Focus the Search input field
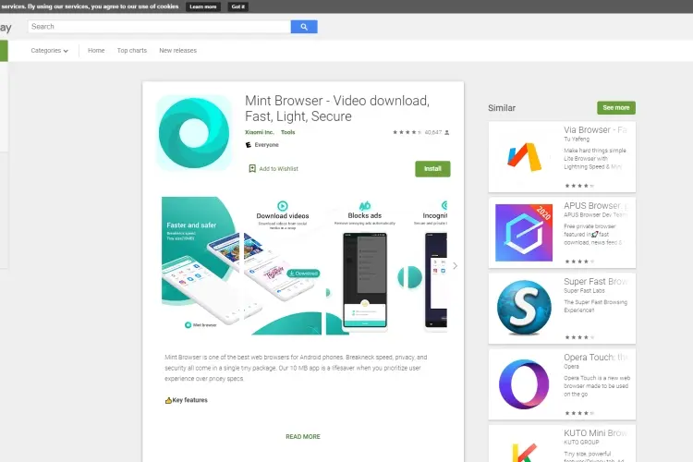The width and height of the screenshot is (693, 462). (x=159, y=27)
